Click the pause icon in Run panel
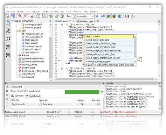The width and height of the screenshot is (166, 135). click(x=7, y=95)
